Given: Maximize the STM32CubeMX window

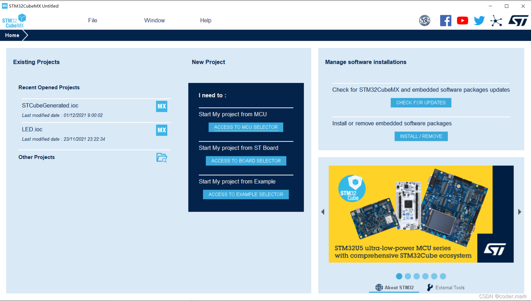Looking at the screenshot, I should click(506, 6).
